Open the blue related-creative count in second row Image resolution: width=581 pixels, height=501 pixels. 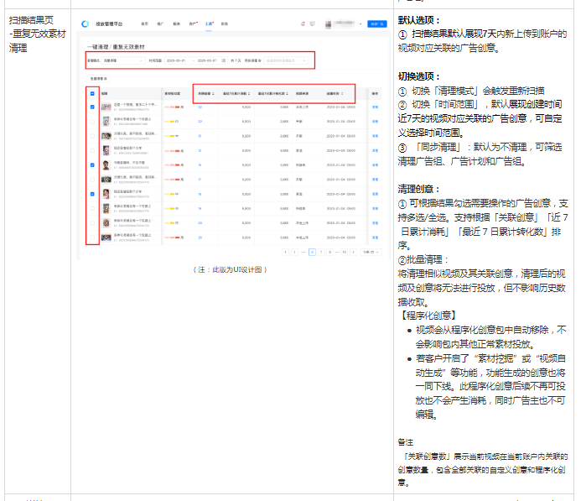tap(200, 121)
